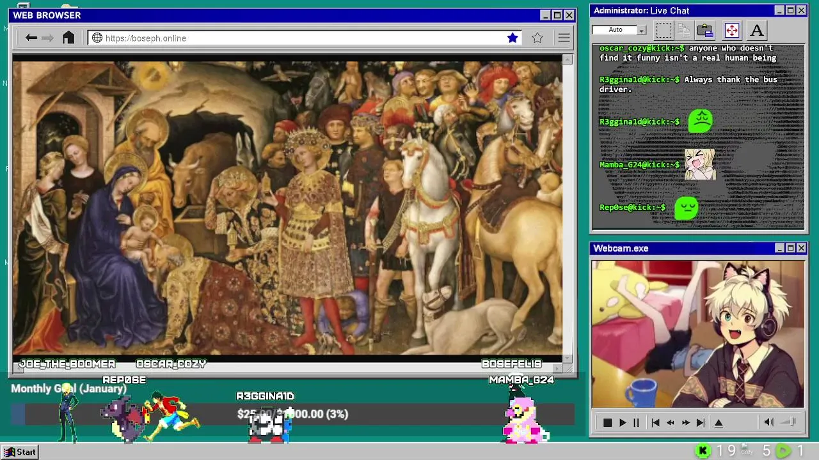Click the 'Always thank the bus driver' message
Image resolution: width=819 pixels, height=460 pixels.
point(688,84)
